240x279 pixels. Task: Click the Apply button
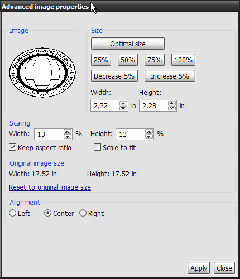pyautogui.click(x=199, y=268)
